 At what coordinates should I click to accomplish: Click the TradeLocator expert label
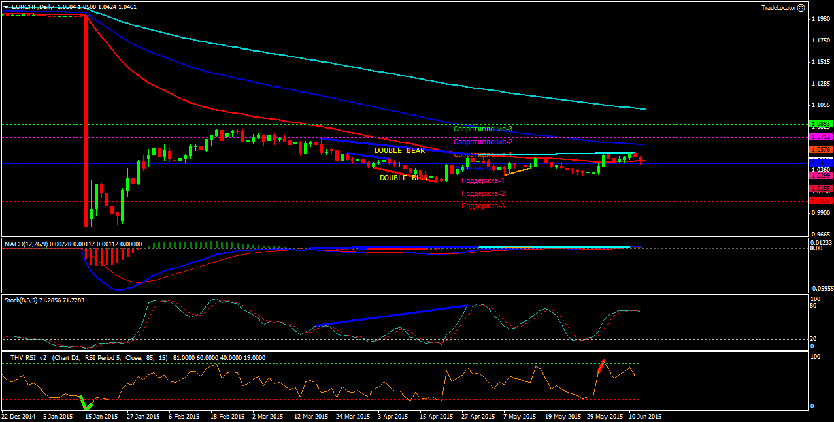tap(778, 7)
